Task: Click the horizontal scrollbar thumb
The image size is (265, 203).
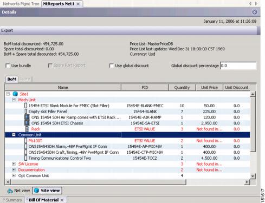Action: (98, 182)
